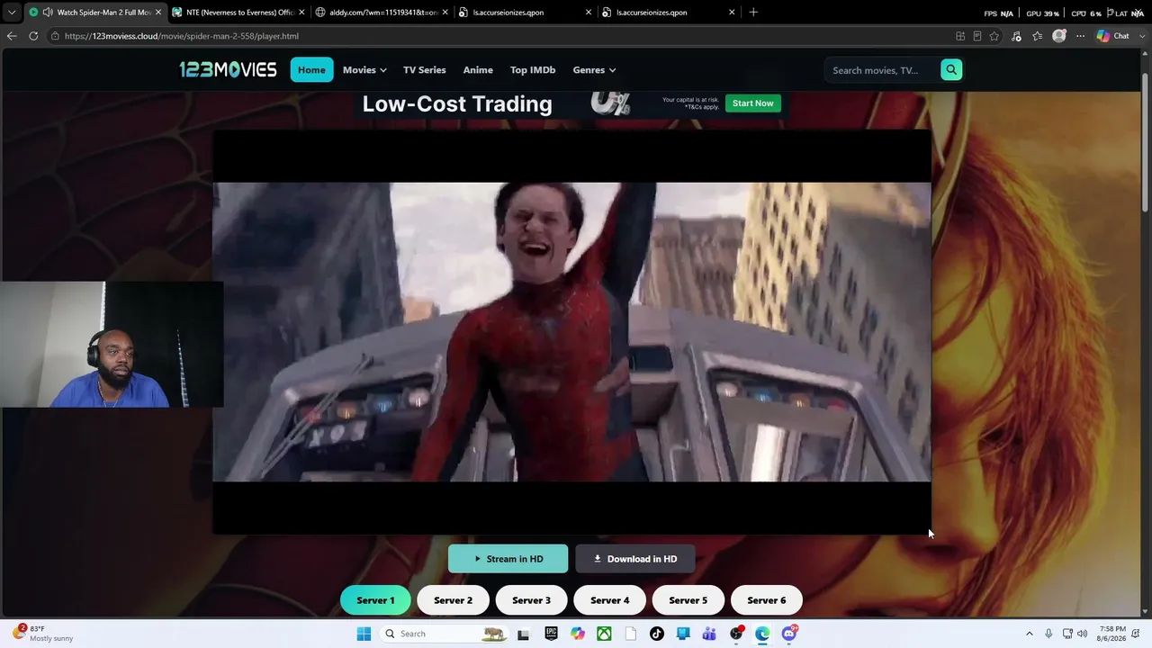
Task: Click the split screen icon in address bar
Action: [960, 36]
